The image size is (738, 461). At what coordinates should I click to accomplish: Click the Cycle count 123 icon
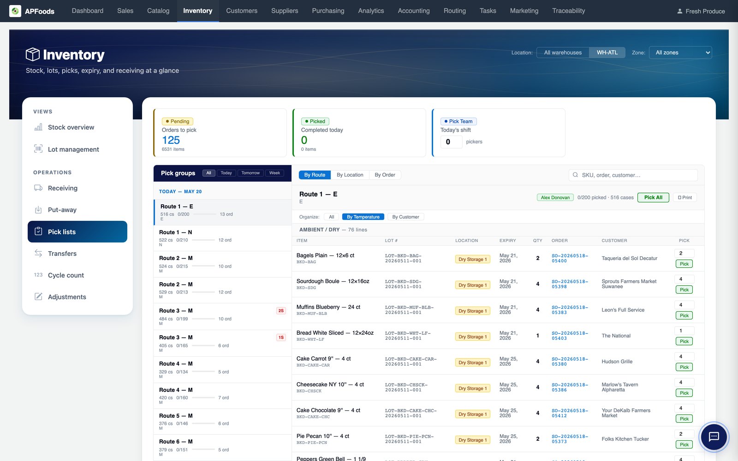(38, 275)
